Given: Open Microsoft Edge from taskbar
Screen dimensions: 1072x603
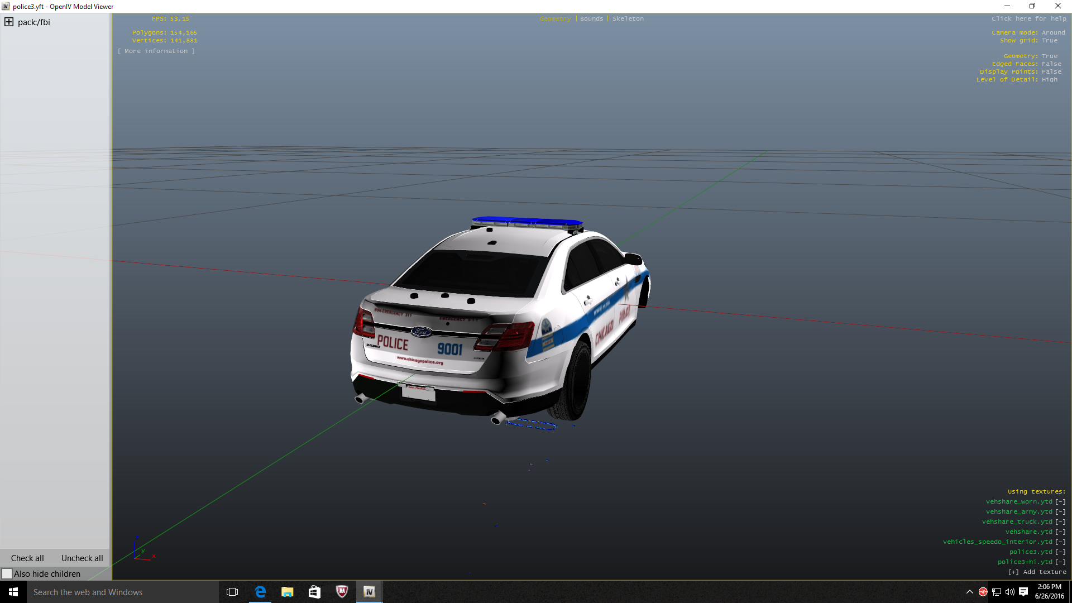Looking at the screenshot, I should click(x=260, y=592).
